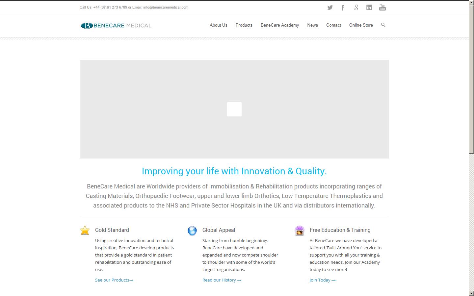This screenshot has width=474, height=296.
Task: Follow the See our Products link
Action: [114, 280]
